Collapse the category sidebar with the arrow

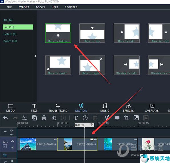click(x=35, y=56)
